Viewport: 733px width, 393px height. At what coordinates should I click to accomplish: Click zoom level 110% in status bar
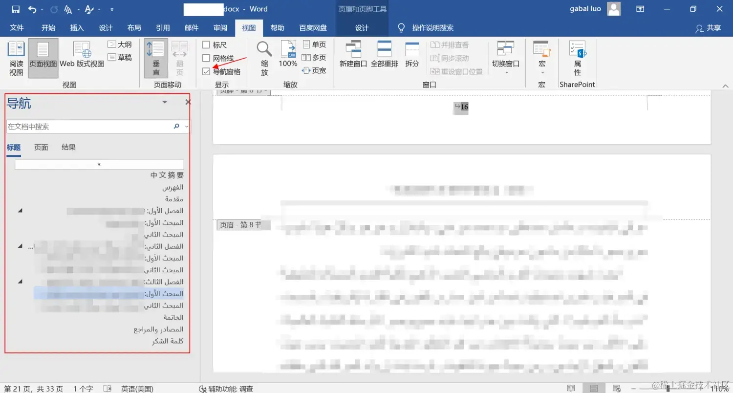click(720, 389)
